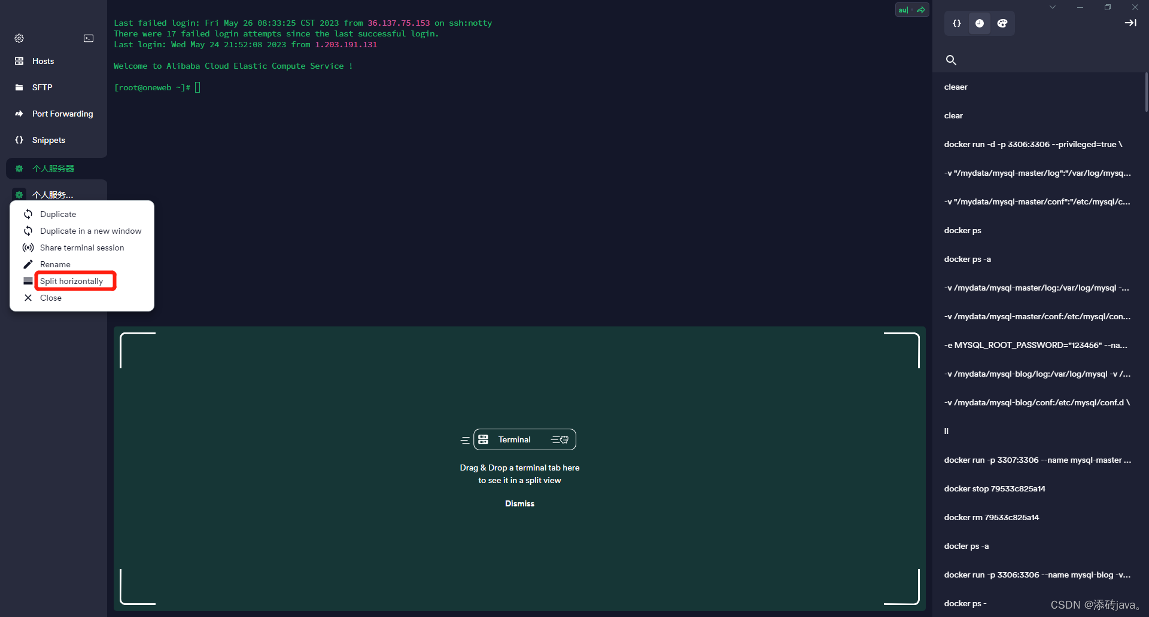Image resolution: width=1149 pixels, height=617 pixels.
Task: Open the Themes palette icon in right panel
Action: click(1002, 23)
